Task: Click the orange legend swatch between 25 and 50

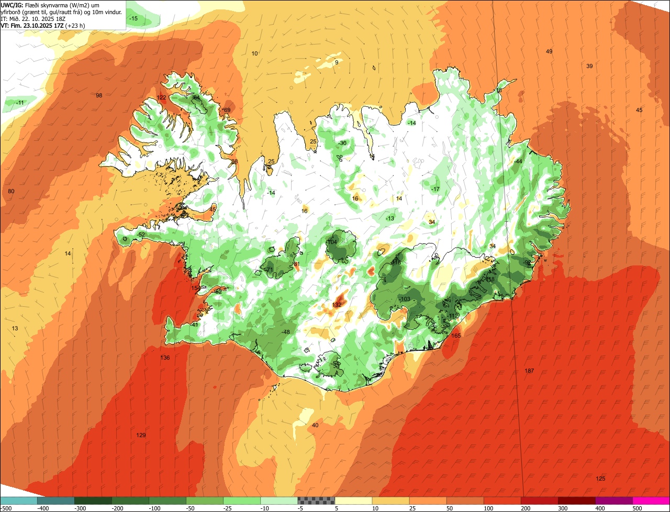Action: 427,500
